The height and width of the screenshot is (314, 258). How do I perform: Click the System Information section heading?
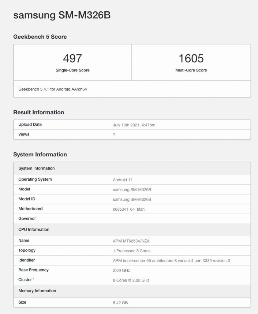(40, 155)
